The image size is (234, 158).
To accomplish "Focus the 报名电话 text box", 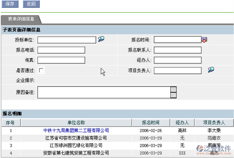I will (61, 50).
